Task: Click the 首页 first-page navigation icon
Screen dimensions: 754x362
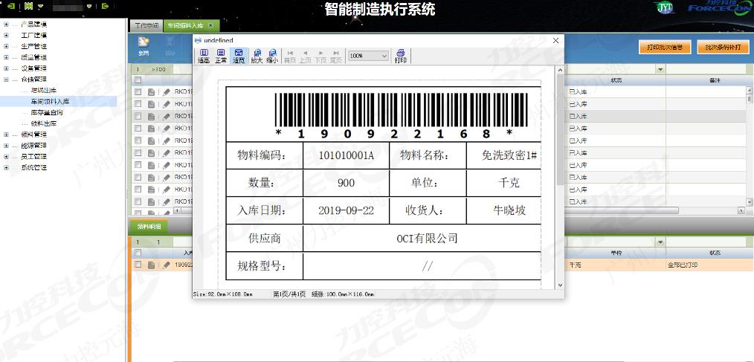Action: (x=290, y=56)
